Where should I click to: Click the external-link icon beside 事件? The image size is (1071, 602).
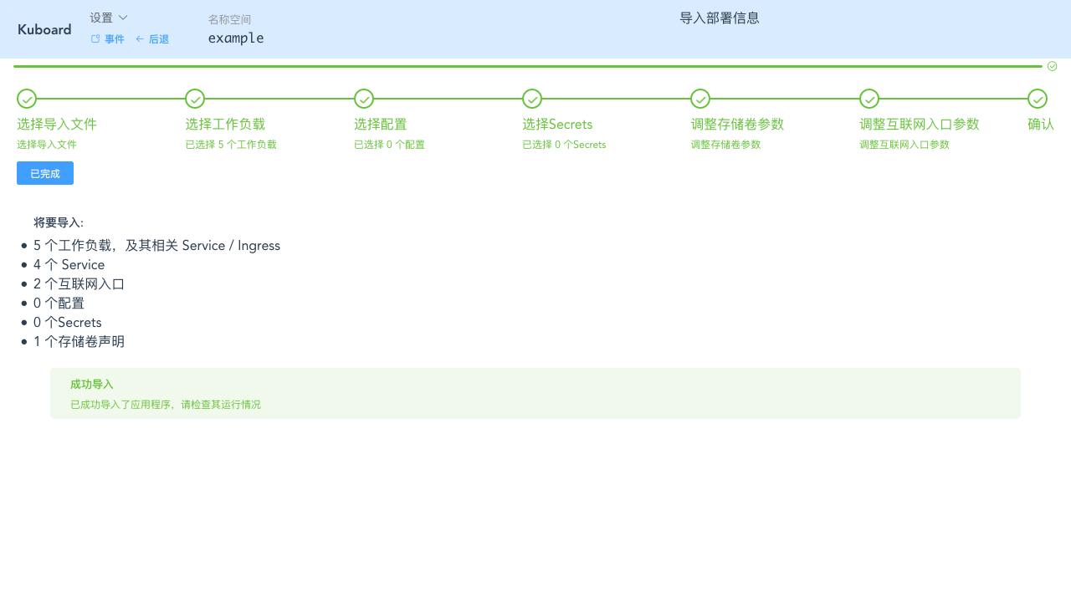point(94,38)
